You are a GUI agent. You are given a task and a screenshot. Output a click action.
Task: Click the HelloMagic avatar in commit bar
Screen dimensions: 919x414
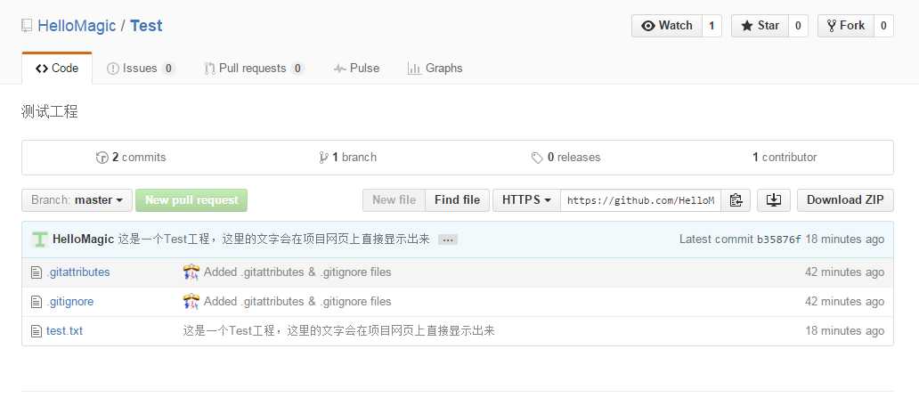[x=39, y=239]
